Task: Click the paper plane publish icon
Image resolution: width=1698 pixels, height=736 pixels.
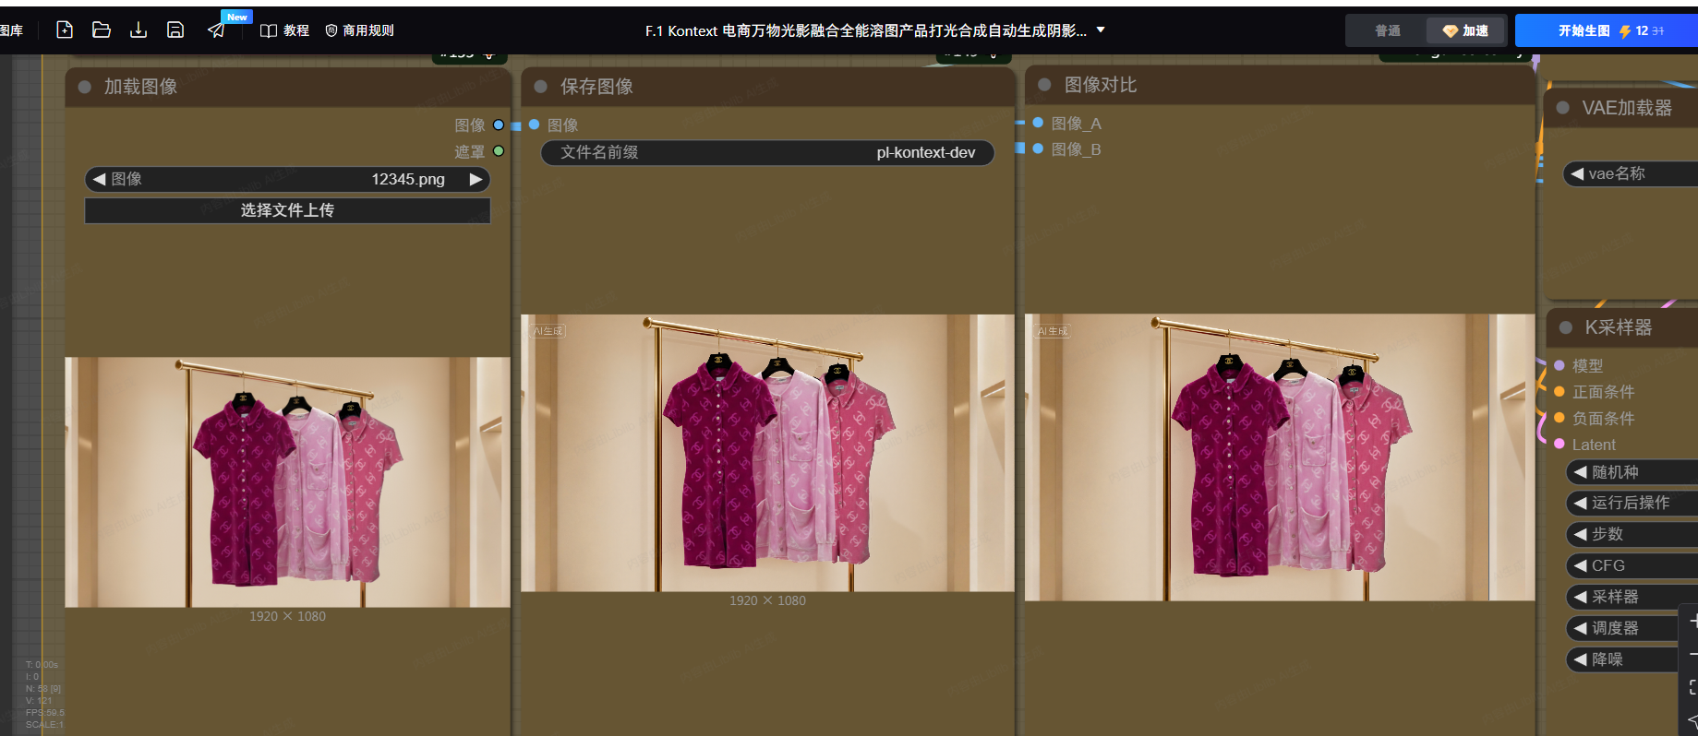Action: click(216, 30)
